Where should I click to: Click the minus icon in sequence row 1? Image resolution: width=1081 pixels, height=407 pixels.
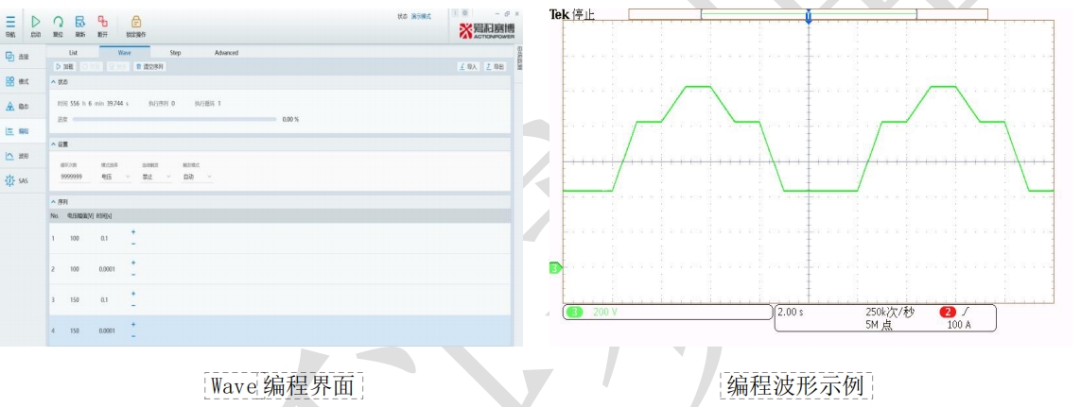[133, 243]
